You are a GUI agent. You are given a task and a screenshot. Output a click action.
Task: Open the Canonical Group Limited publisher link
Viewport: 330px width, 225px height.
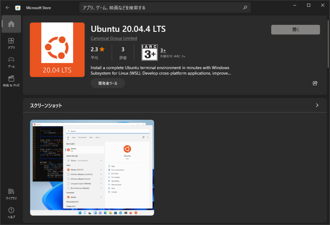114,38
